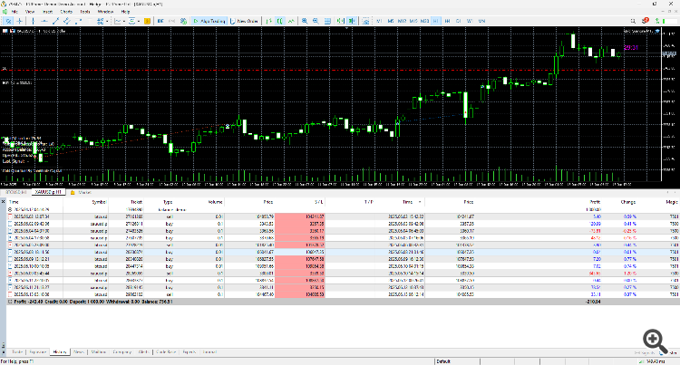680x365 pixels.
Task: Open the search magnifier icon
Action: point(633,21)
